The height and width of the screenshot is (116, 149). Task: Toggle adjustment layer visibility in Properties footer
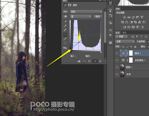(95, 61)
